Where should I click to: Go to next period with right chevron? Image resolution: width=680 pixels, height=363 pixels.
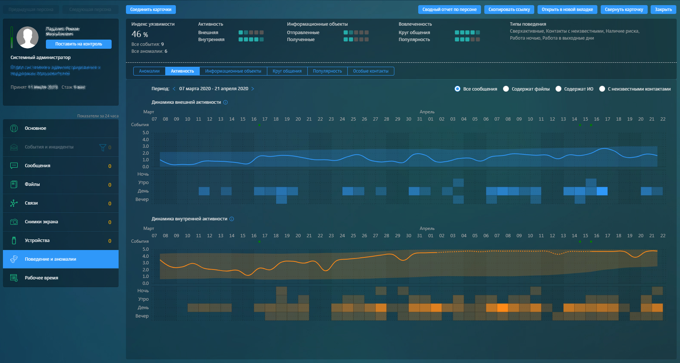(253, 89)
